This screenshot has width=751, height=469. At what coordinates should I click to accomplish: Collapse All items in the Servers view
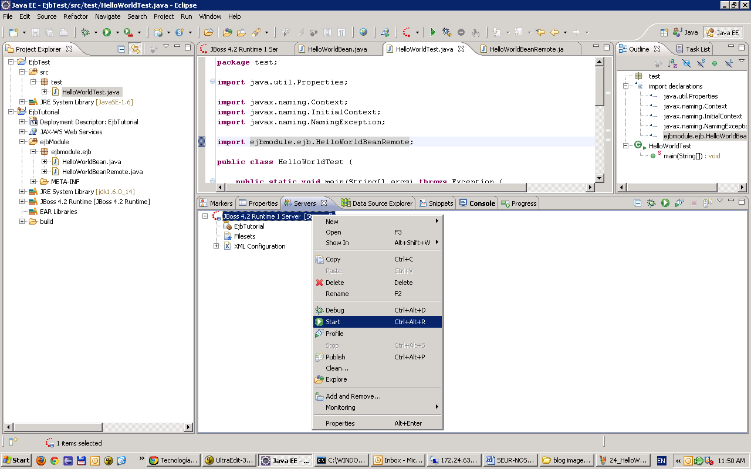point(638,203)
